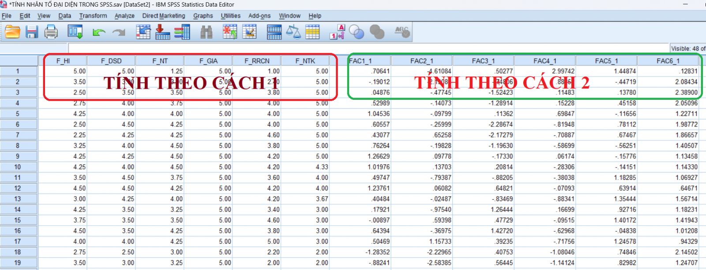
Task: Select the FAC1_1 column header
Action: (361, 61)
